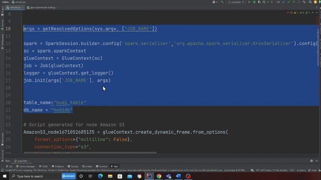This screenshot has width=321, height=180.
Task: Open the user account icon in toolbar
Action: click(x=214, y=2)
